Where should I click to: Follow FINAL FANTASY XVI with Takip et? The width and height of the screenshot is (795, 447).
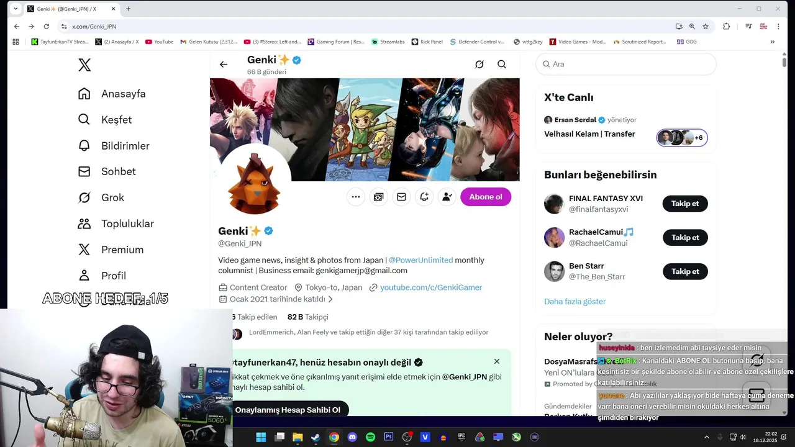tap(685, 204)
